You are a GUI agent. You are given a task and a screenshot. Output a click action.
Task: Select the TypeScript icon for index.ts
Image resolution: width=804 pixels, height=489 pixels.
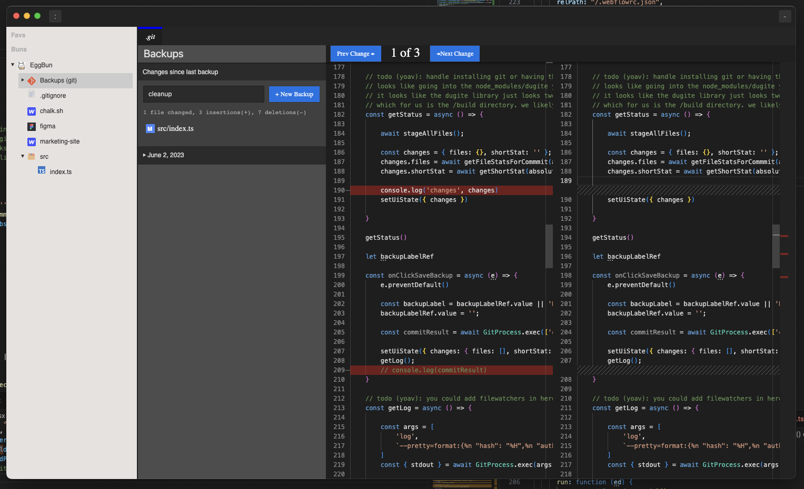coord(42,171)
